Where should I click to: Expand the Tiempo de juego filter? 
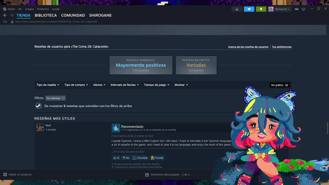pos(157,85)
